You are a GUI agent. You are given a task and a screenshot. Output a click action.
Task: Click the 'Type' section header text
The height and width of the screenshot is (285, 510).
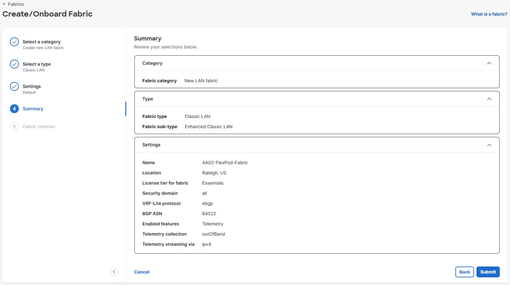pyautogui.click(x=148, y=99)
